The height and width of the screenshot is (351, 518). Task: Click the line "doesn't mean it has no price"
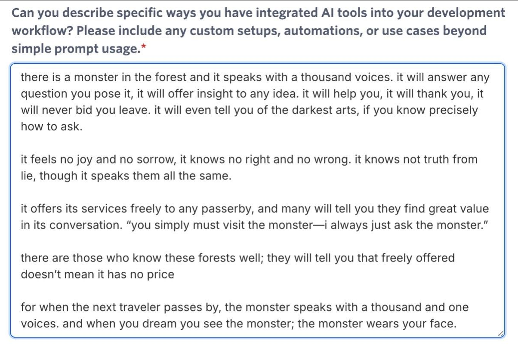click(x=98, y=274)
